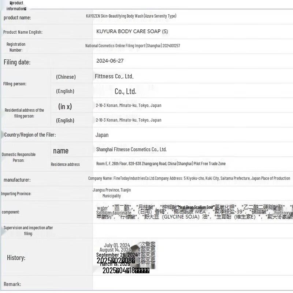
Task: Select the Tokyo address in the (English) address row
Action: pos(128,120)
